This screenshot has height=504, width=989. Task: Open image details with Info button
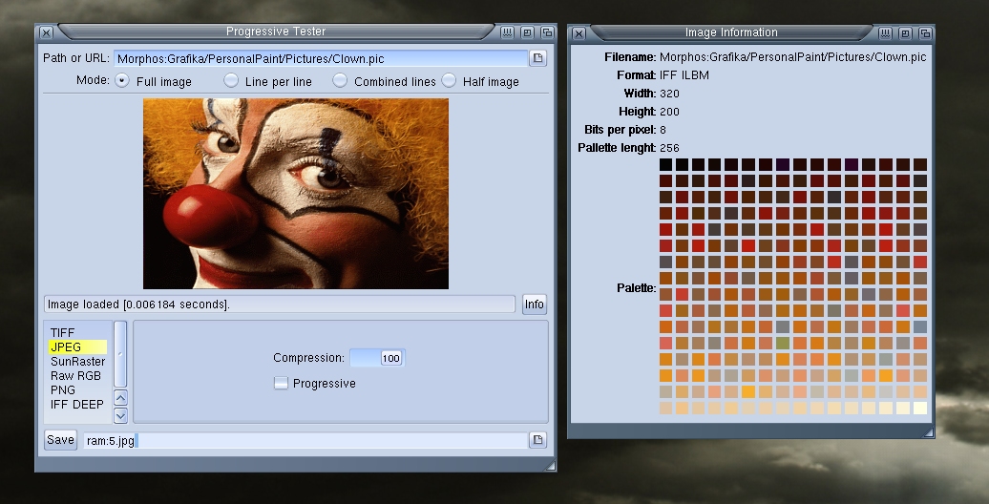(x=535, y=304)
